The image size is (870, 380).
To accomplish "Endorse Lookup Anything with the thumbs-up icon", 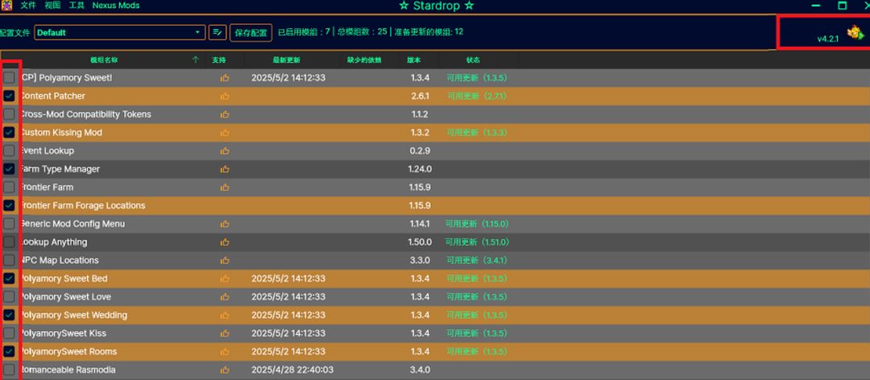I will pyautogui.click(x=224, y=242).
